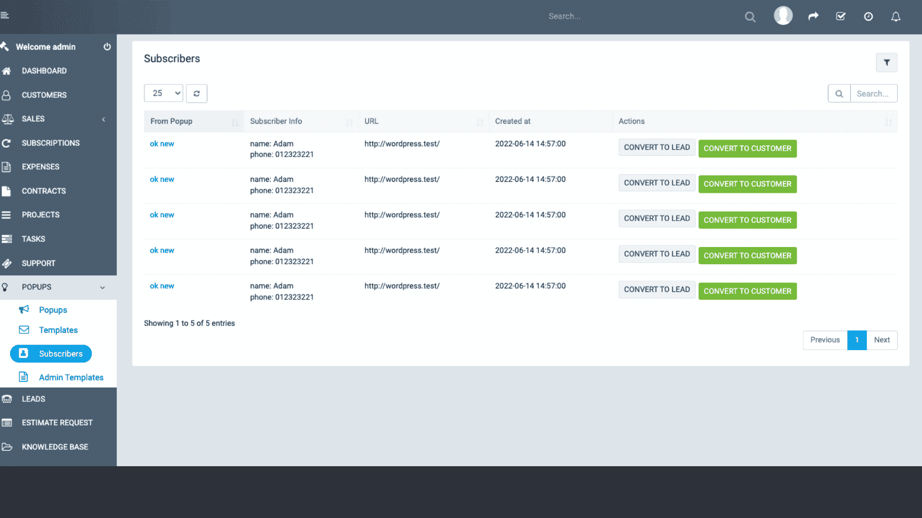
Task: Open the user profile avatar
Action: tap(783, 15)
